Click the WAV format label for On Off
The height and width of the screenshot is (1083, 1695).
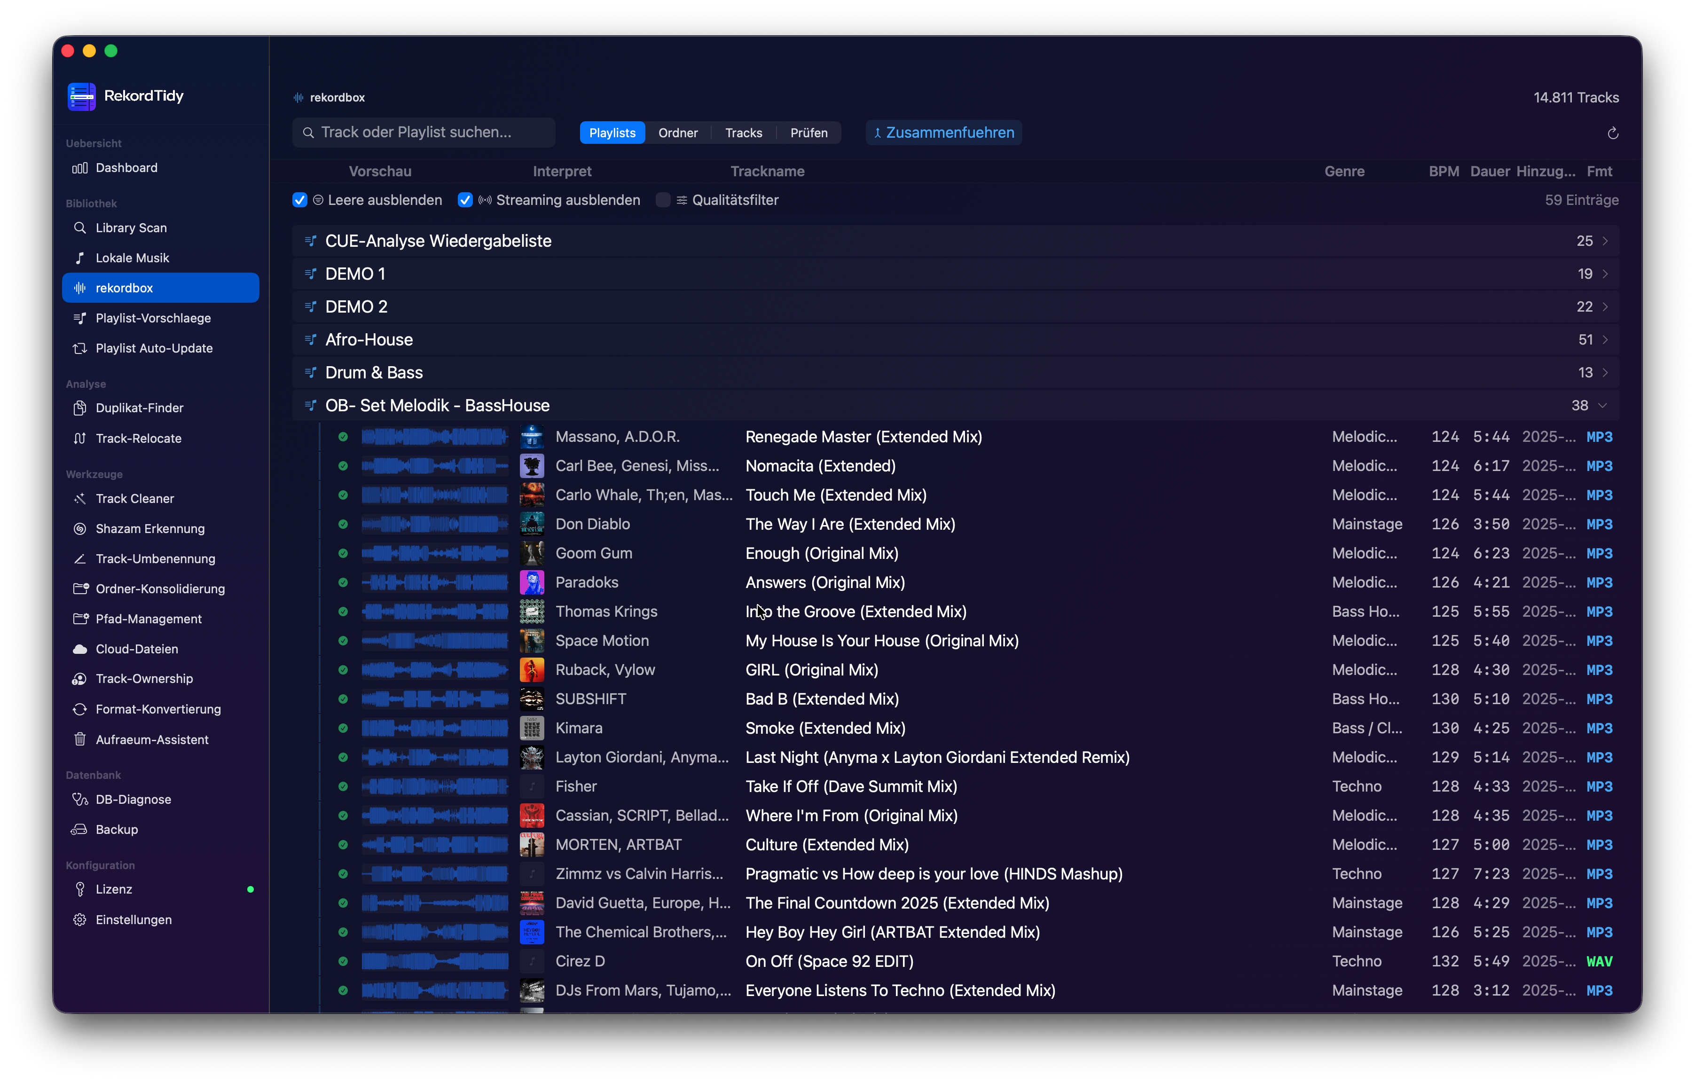pos(1599,962)
